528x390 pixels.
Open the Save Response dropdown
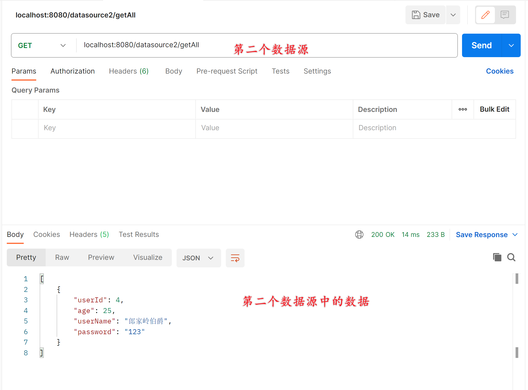tap(487, 235)
